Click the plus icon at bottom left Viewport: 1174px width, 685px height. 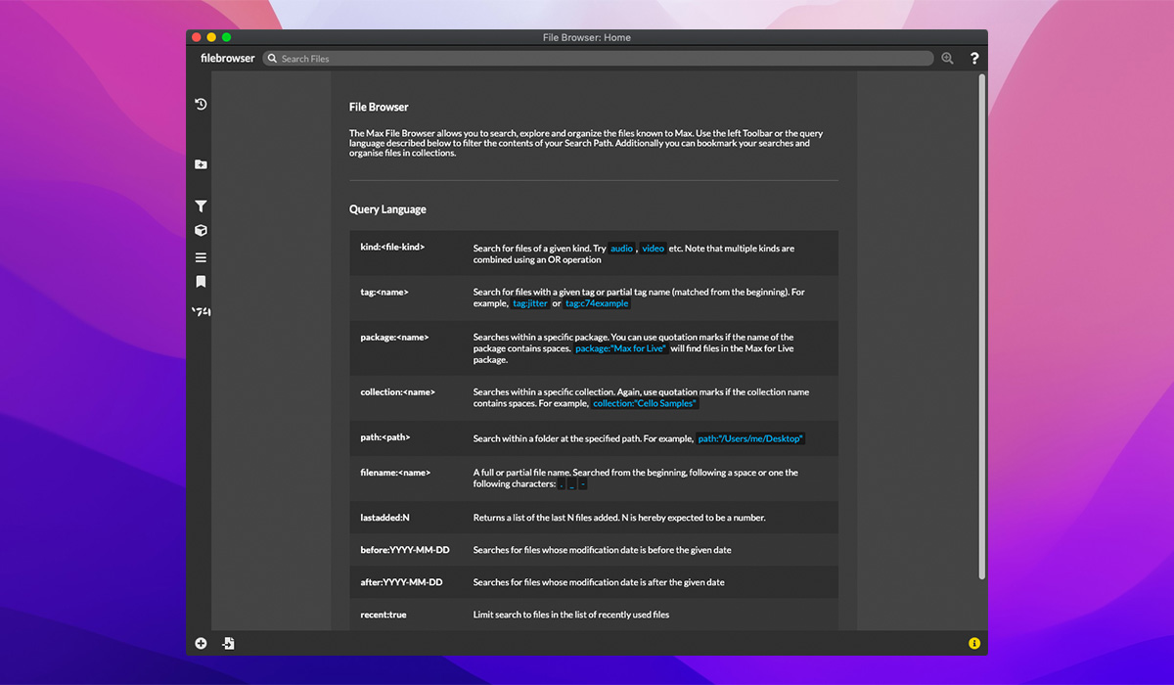(x=201, y=643)
